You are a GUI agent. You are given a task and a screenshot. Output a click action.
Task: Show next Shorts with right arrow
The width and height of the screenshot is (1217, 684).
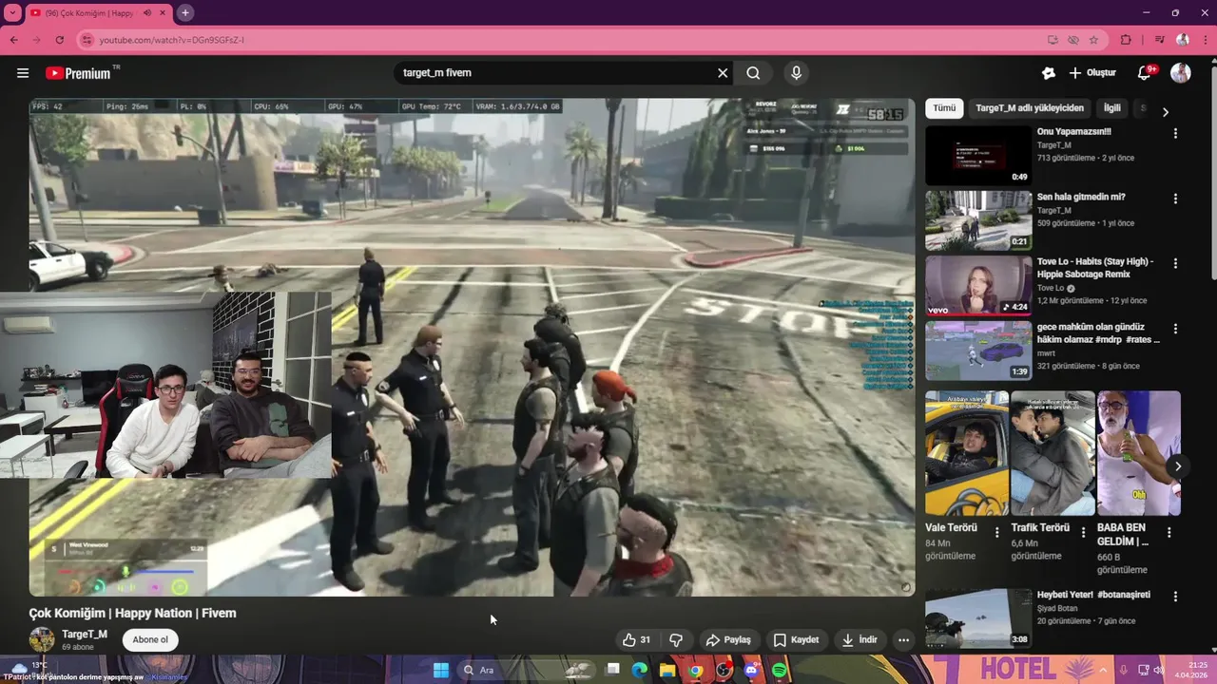1177,466
